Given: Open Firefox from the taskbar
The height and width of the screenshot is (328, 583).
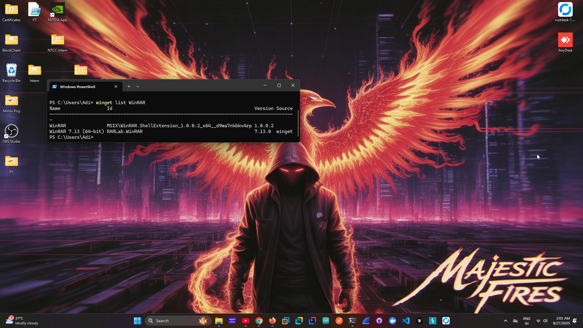Looking at the screenshot, I should (272, 321).
